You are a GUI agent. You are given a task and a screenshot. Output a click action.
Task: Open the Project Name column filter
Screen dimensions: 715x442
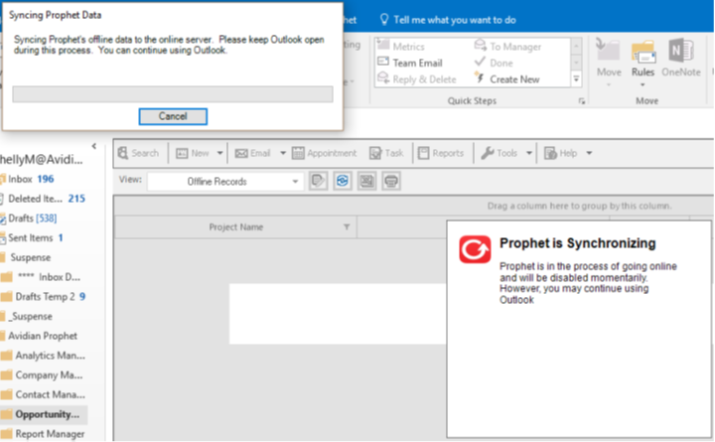click(x=347, y=227)
